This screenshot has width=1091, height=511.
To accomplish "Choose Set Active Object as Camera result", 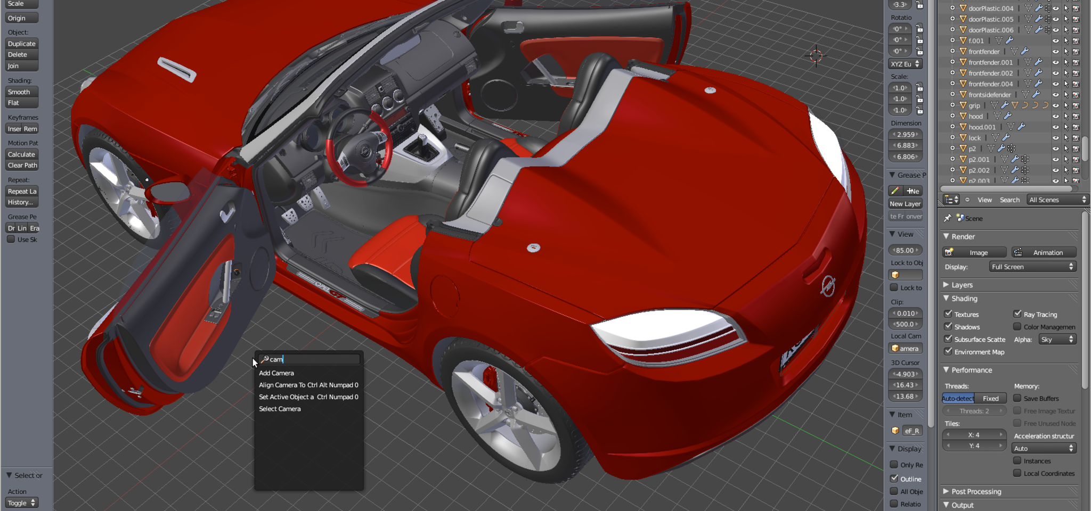I will 309,397.
